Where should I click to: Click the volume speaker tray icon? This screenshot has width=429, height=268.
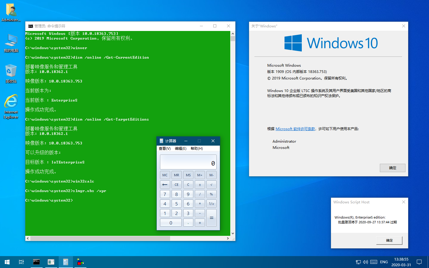(366, 262)
